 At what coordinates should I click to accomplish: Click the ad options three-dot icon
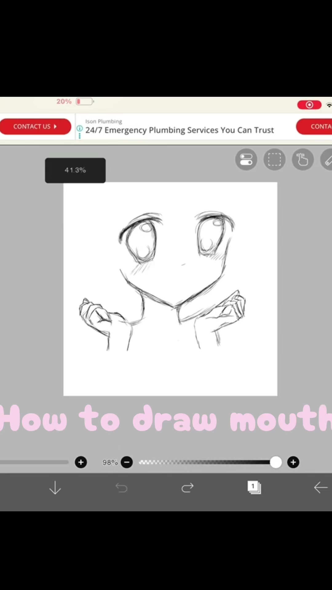(x=80, y=136)
